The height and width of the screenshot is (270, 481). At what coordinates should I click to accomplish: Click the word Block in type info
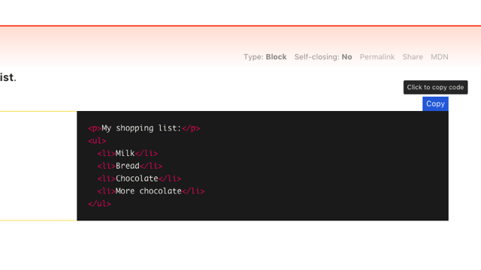276,57
